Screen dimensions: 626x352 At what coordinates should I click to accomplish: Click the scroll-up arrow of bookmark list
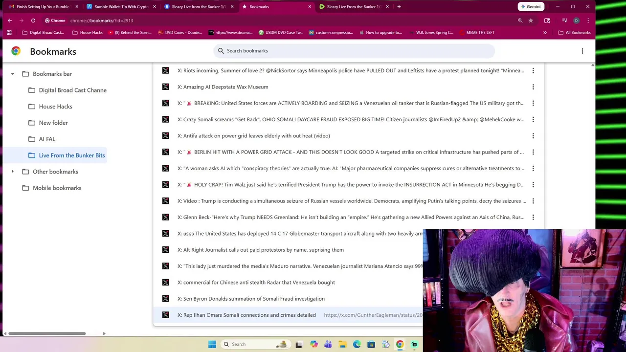593,65
